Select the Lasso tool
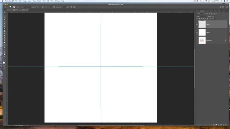Image resolution: width=230 pixels, height=129 pixels. 4,17
